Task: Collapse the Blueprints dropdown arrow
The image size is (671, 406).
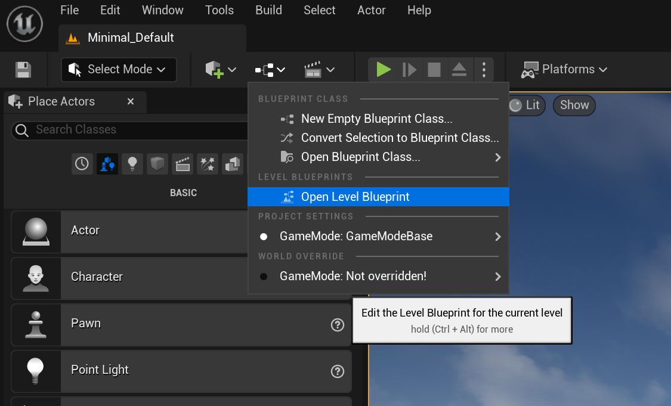Action: (281, 70)
